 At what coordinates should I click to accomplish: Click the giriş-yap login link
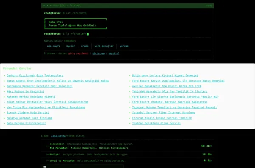click(x=99, y=54)
